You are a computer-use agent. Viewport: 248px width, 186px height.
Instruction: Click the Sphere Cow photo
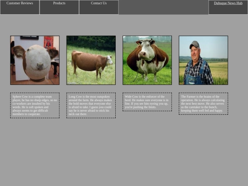pos(35,60)
